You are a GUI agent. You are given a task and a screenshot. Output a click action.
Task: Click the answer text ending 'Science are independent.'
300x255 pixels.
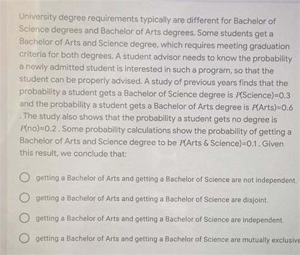coord(159,219)
